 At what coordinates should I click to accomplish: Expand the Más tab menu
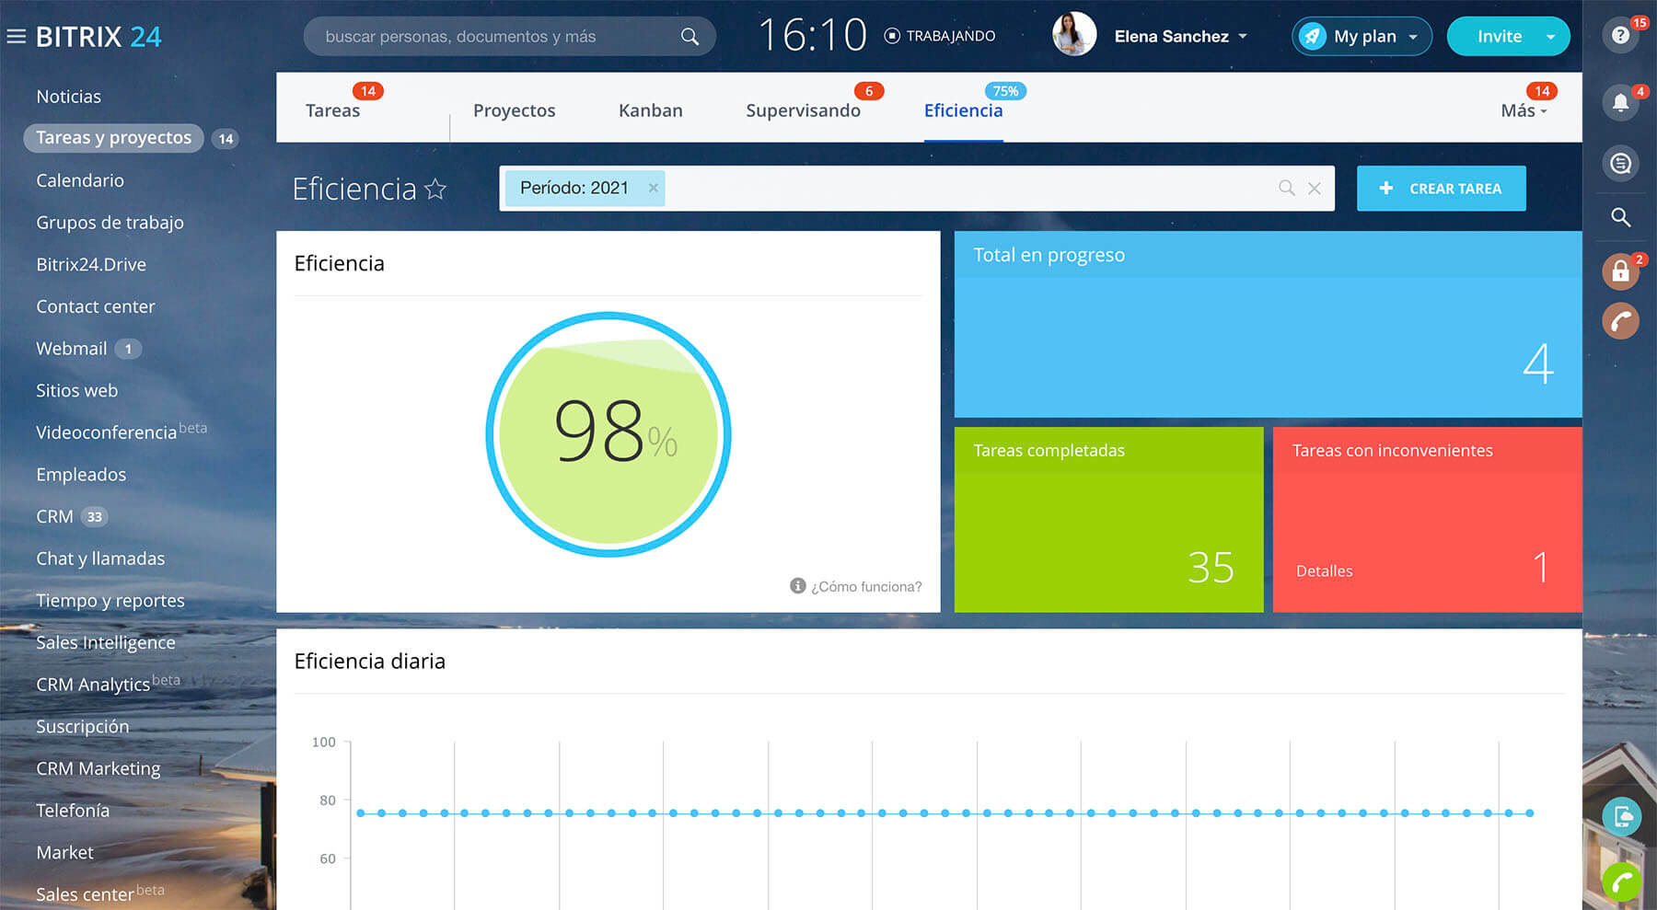point(1524,111)
